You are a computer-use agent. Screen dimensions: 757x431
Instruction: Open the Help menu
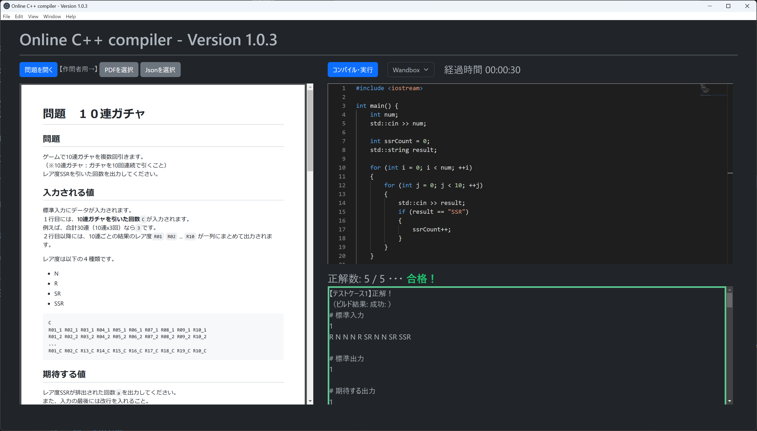(71, 17)
